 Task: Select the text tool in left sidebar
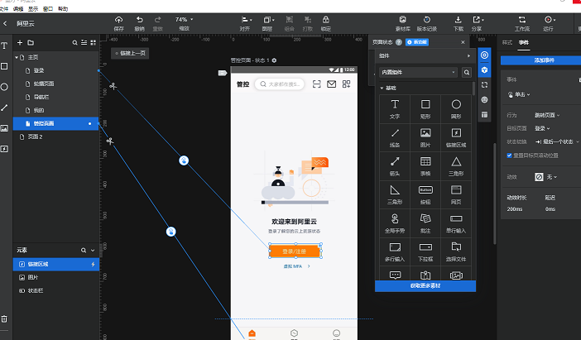pyautogui.click(x=4, y=45)
